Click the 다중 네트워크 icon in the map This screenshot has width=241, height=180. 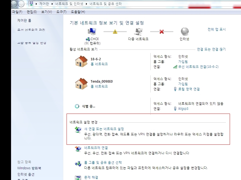(138, 32)
